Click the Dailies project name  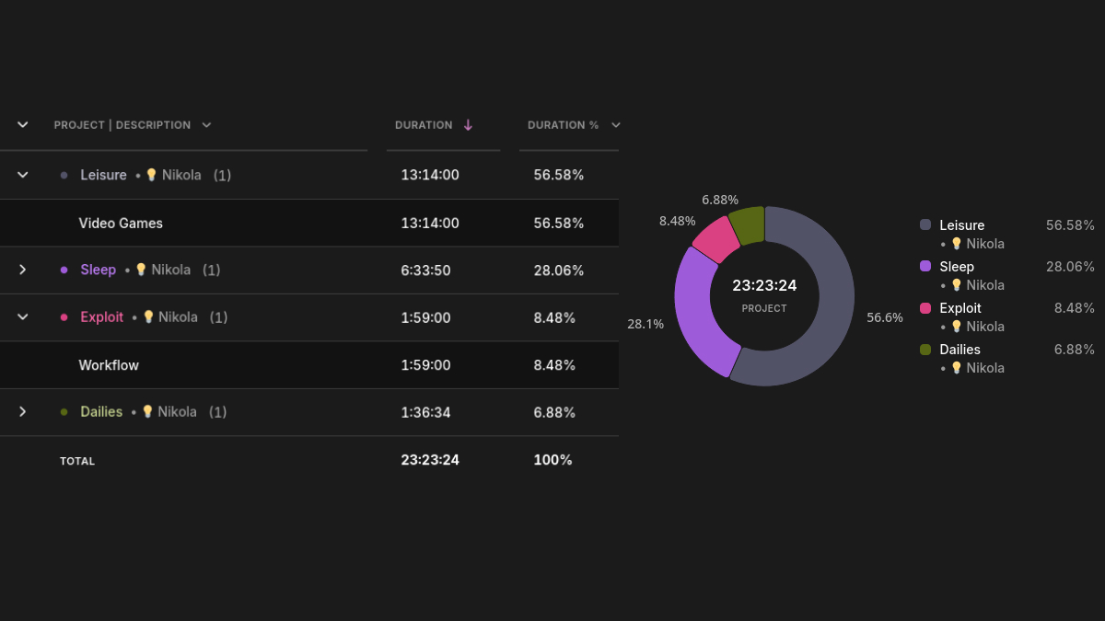coord(101,411)
